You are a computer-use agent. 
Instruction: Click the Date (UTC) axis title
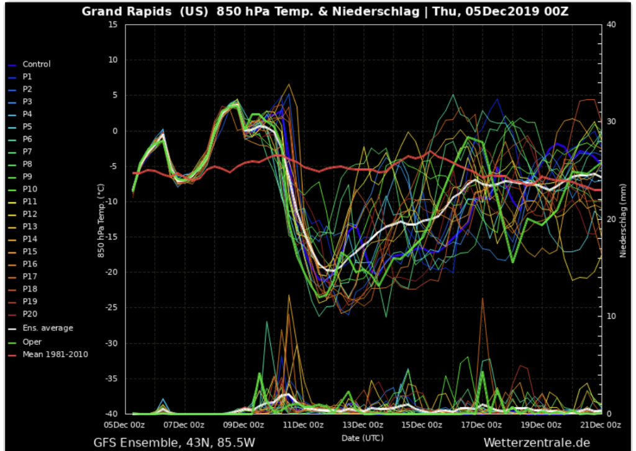click(362, 437)
